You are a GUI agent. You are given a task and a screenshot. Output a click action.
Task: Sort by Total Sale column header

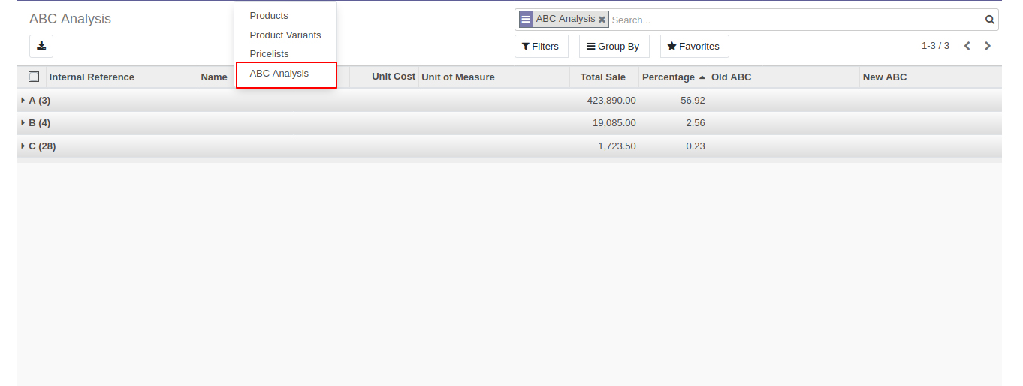(602, 77)
